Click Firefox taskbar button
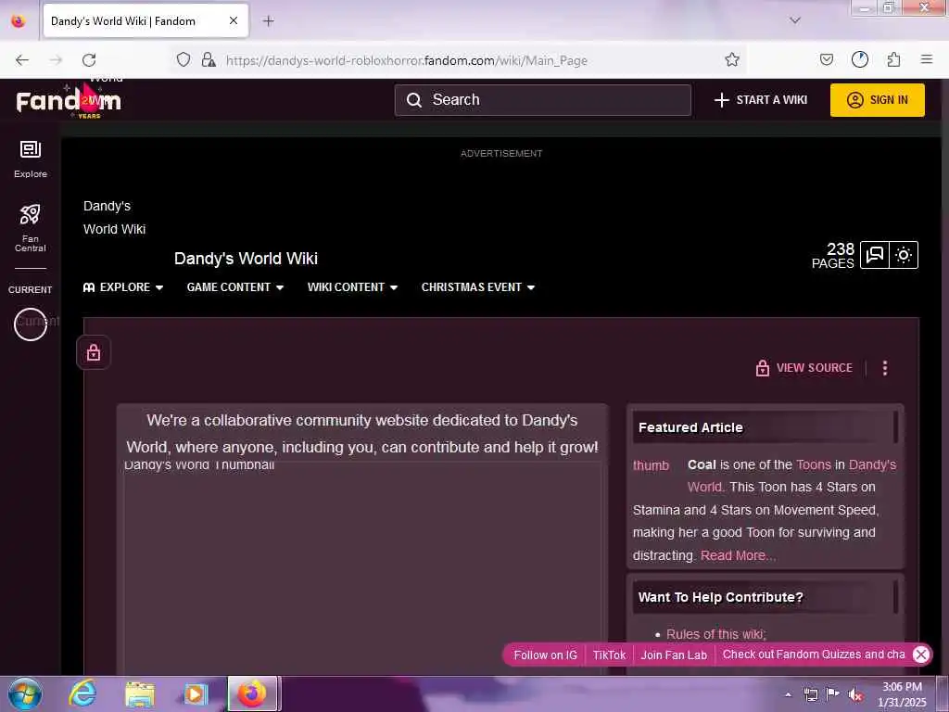This screenshot has width=949, height=712. 253,693
